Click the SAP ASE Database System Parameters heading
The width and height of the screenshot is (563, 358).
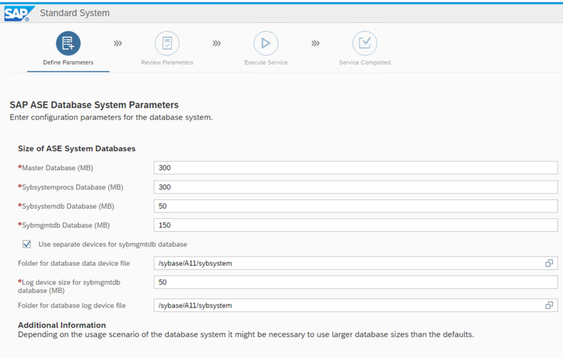94,105
